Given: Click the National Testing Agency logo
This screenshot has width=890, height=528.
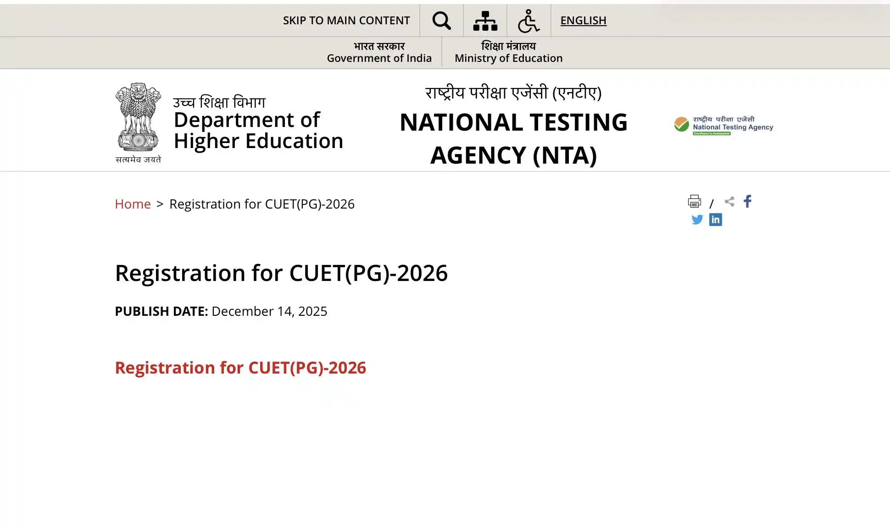Looking at the screenshot, I should (x=723, y=125).
